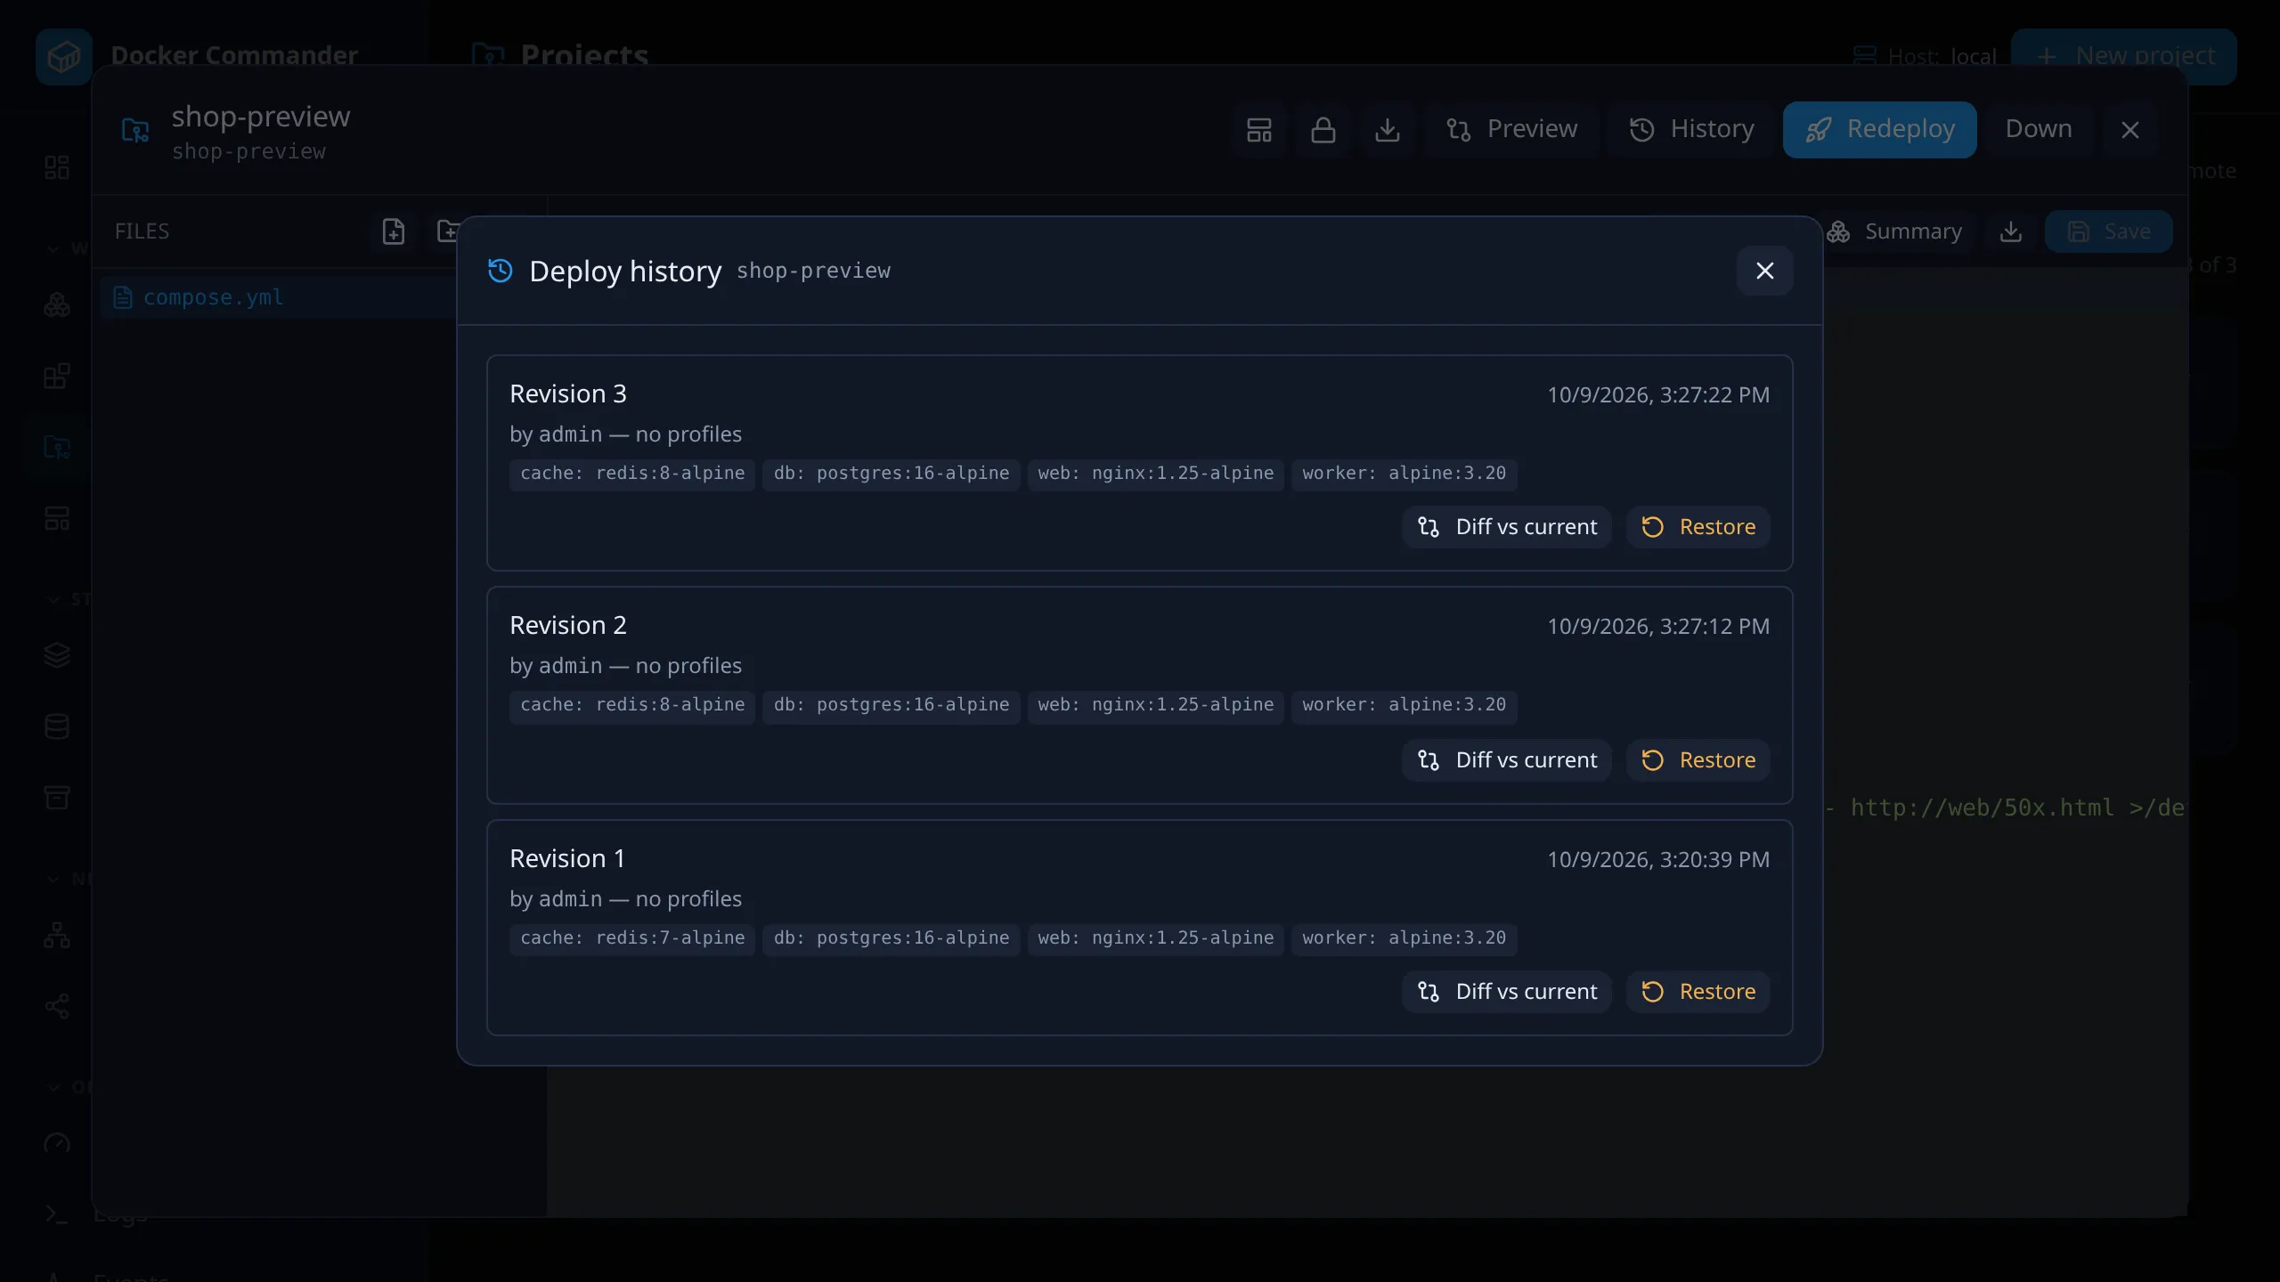Viewport: 2280px width, 1282px height.
Task: Open the archive box icon in sidebar
Action: [57, 797]
